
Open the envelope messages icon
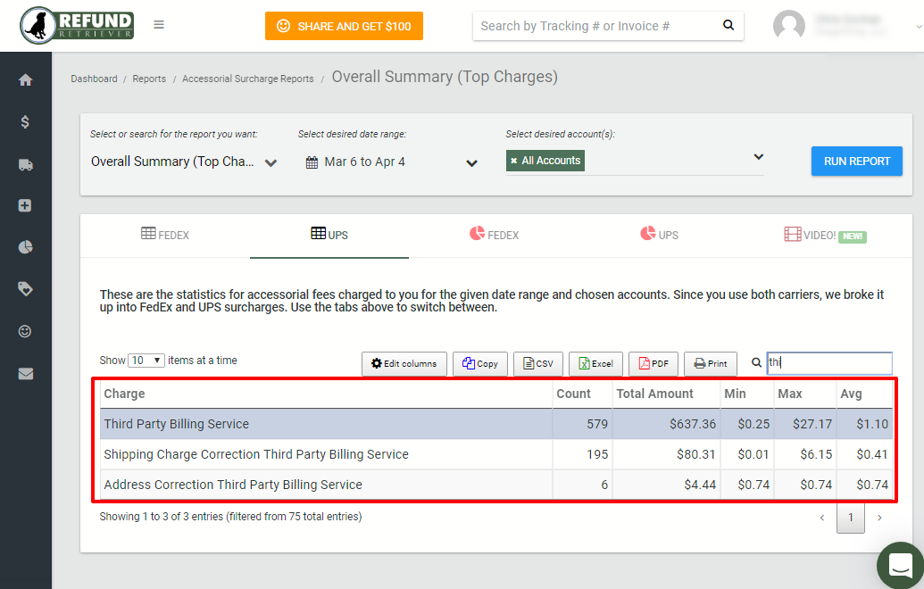click(x=26, y=373)
